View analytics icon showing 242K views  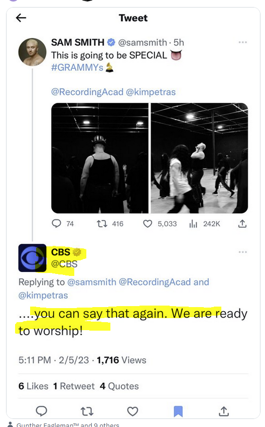coord(193,224)
